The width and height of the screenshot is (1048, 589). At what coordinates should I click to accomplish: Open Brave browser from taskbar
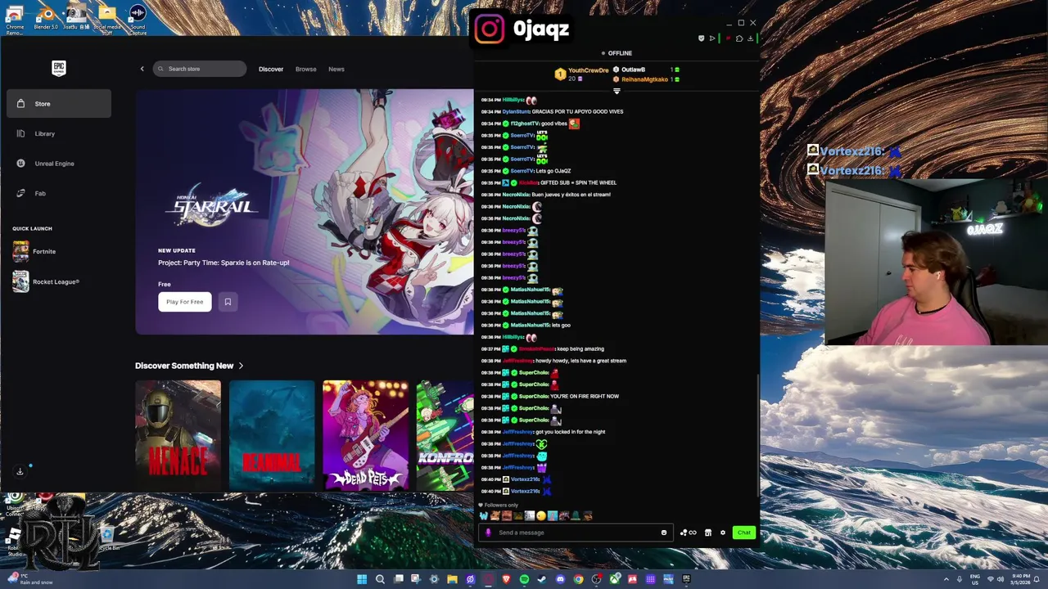click(x=506, y=579)
